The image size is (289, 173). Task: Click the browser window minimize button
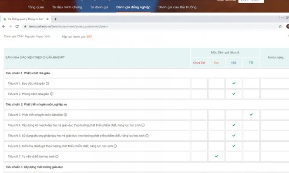coord(282,17)
